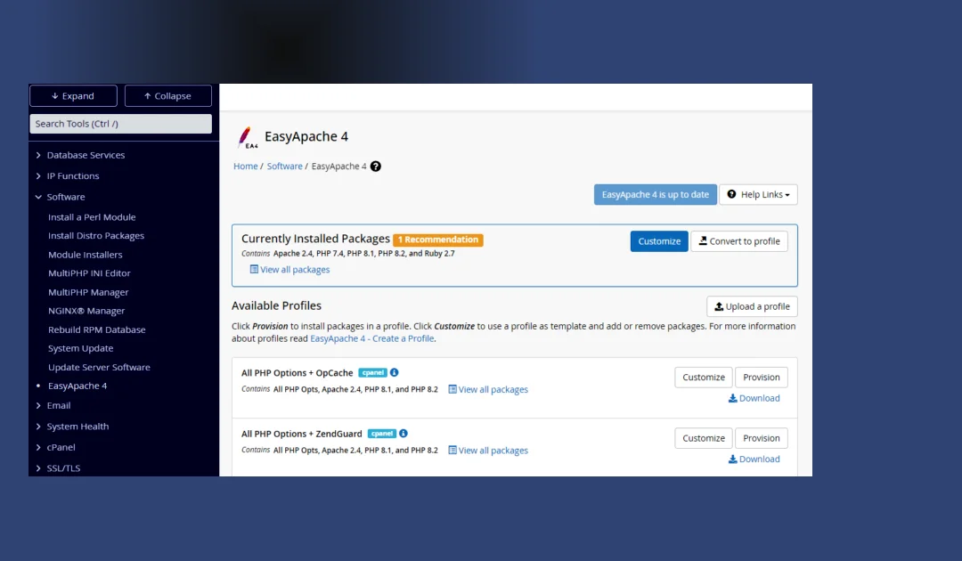Open Install a Perl Module
962x561 pixels.
[x=92, y=217]
